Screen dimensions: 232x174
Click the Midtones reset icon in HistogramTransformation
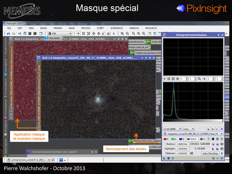pos(191,154)
